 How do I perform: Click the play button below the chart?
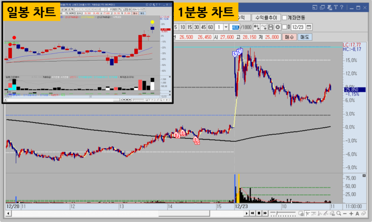(x=246, y=213)
